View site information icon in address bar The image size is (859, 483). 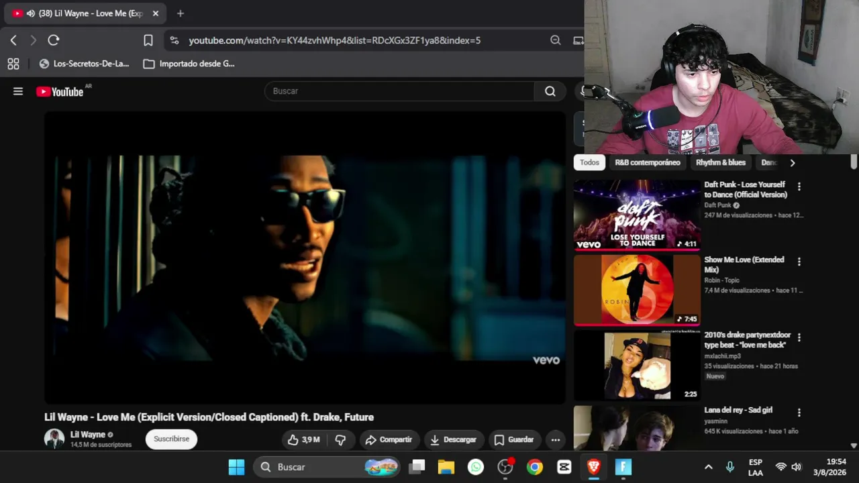[x=174, y=40]
